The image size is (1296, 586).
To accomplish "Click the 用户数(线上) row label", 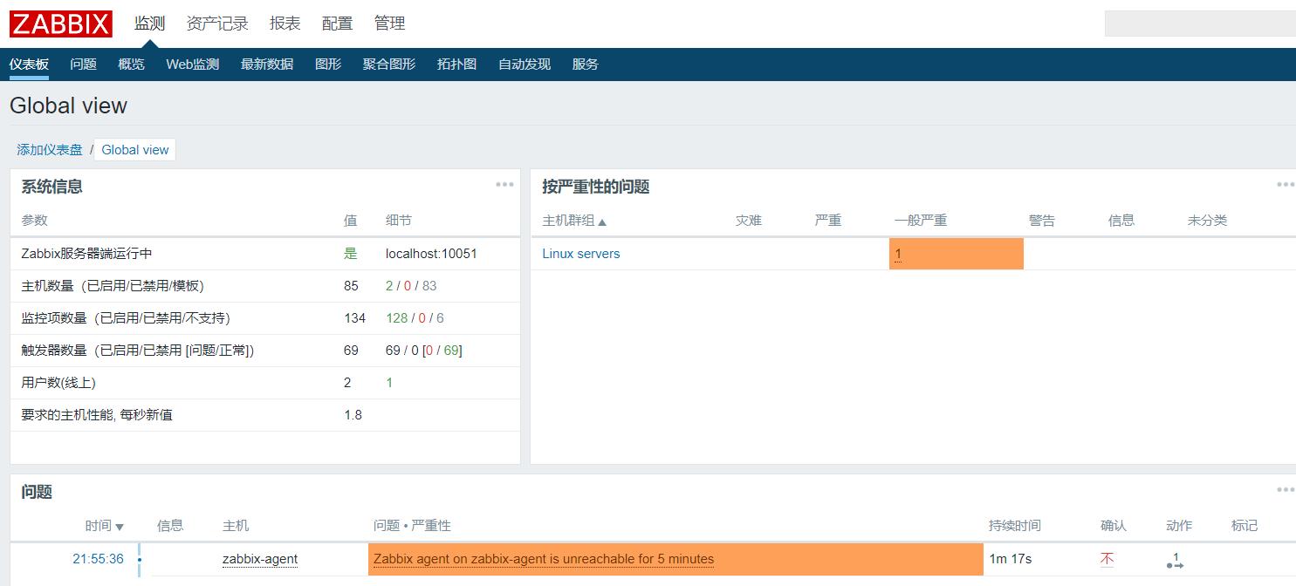I will (x=58, y=383).
